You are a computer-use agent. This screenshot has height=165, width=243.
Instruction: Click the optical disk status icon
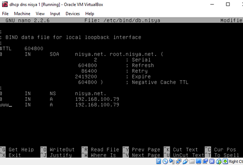coord(165,161)
